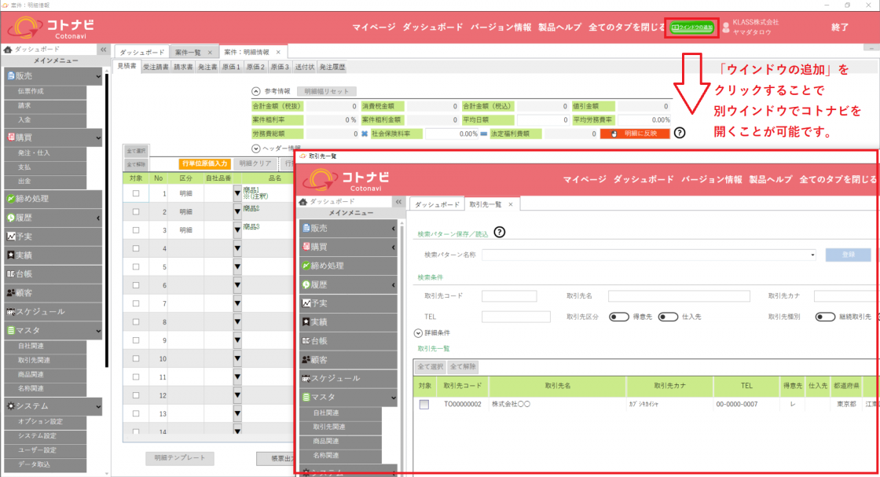Check the 対象 checkbox for row No 1
The height and width of the screenshot is (477, 880).
tap(136, 193)
